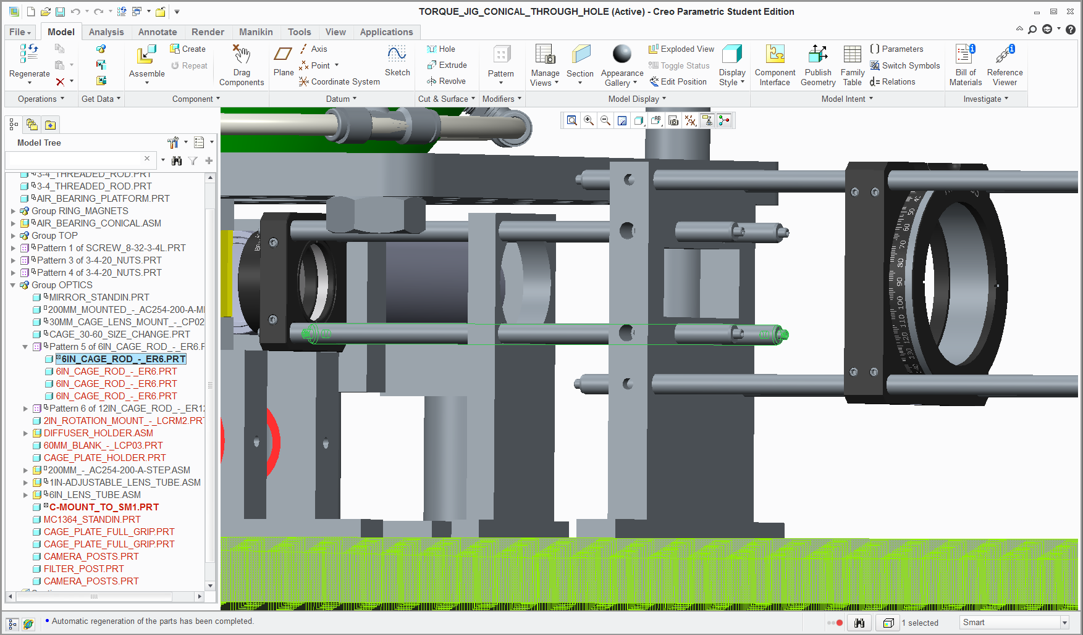The height and width of the screenshot is (635, 1083).
Task: Click the Repaint icon in graphics toolbar
Action: click(x=622, y=120)
